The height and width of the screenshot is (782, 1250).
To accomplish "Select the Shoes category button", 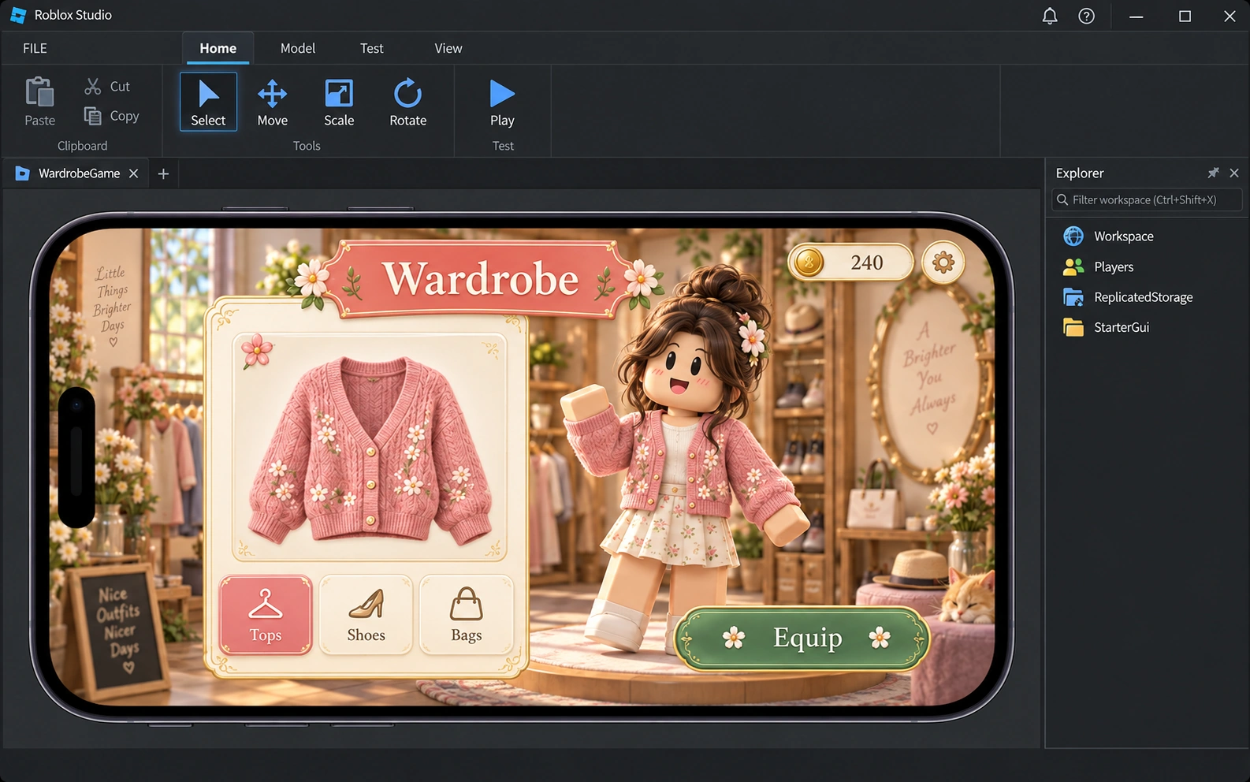I will click(x=366, y=615).
